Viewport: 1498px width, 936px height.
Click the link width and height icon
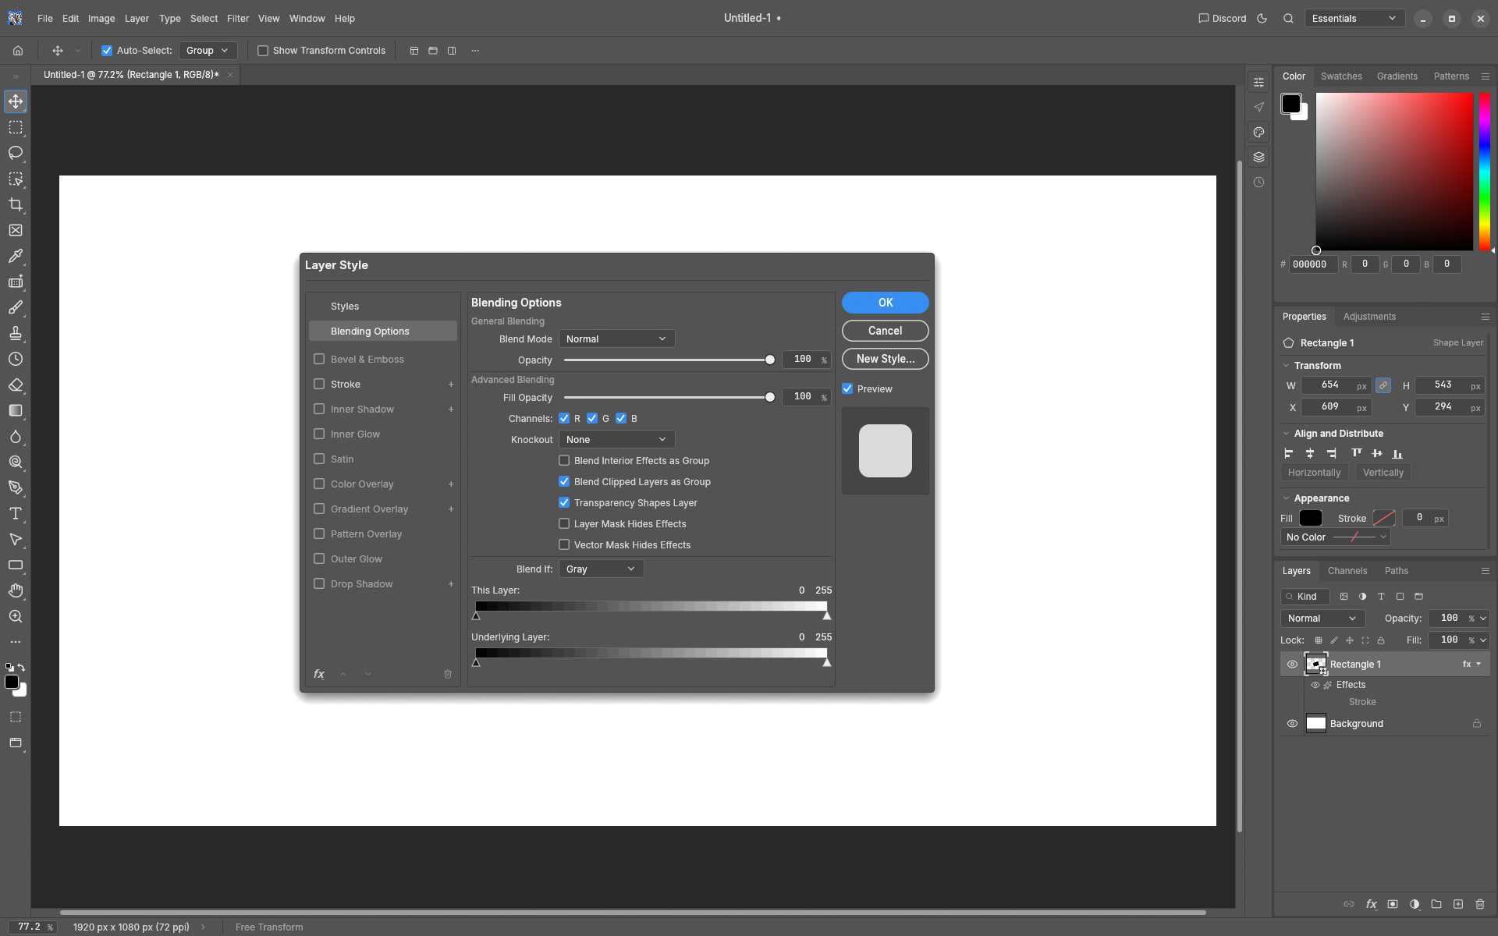1383,385
